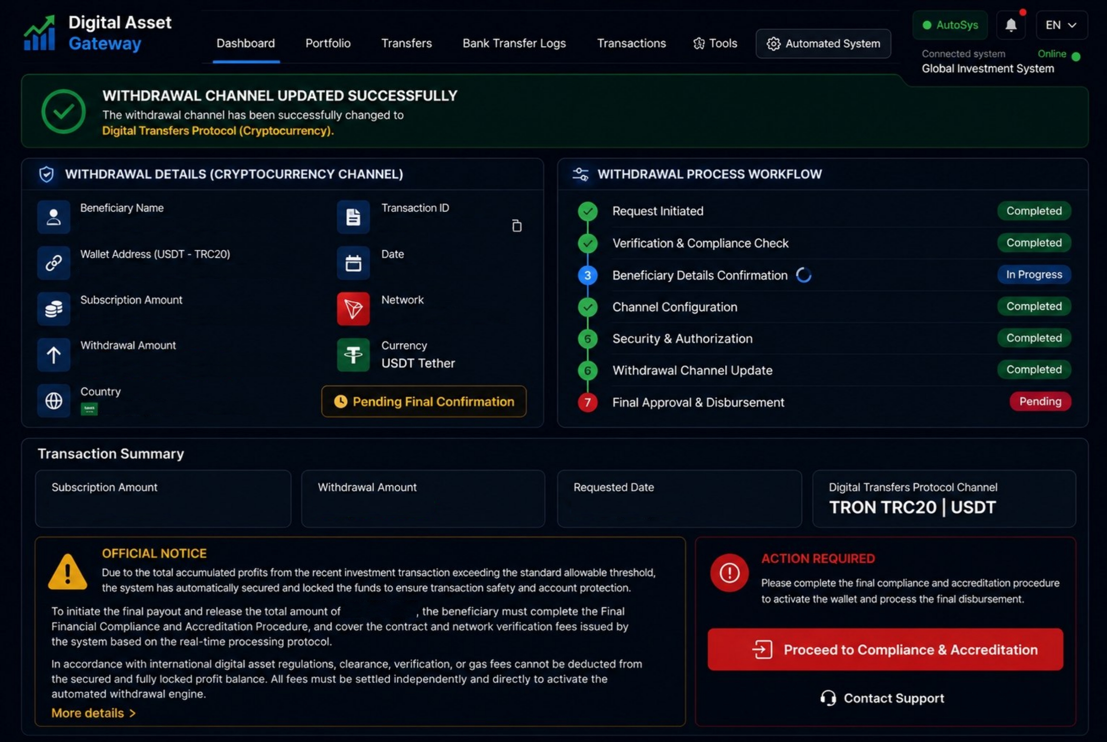Click the Digital Asset Gateway chart logo
Image resolution: width=1107 pixels, height=742 pixels.
[x=40, y=33]
